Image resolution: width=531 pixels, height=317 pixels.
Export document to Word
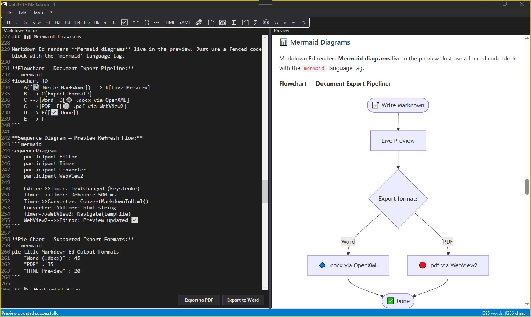pos(243,300)
